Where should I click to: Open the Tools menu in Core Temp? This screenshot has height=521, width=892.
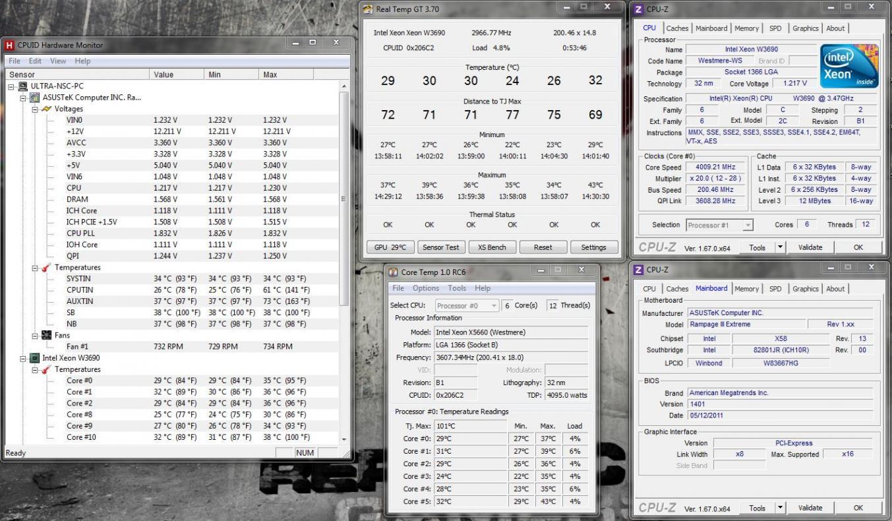(x=457, y=288)
